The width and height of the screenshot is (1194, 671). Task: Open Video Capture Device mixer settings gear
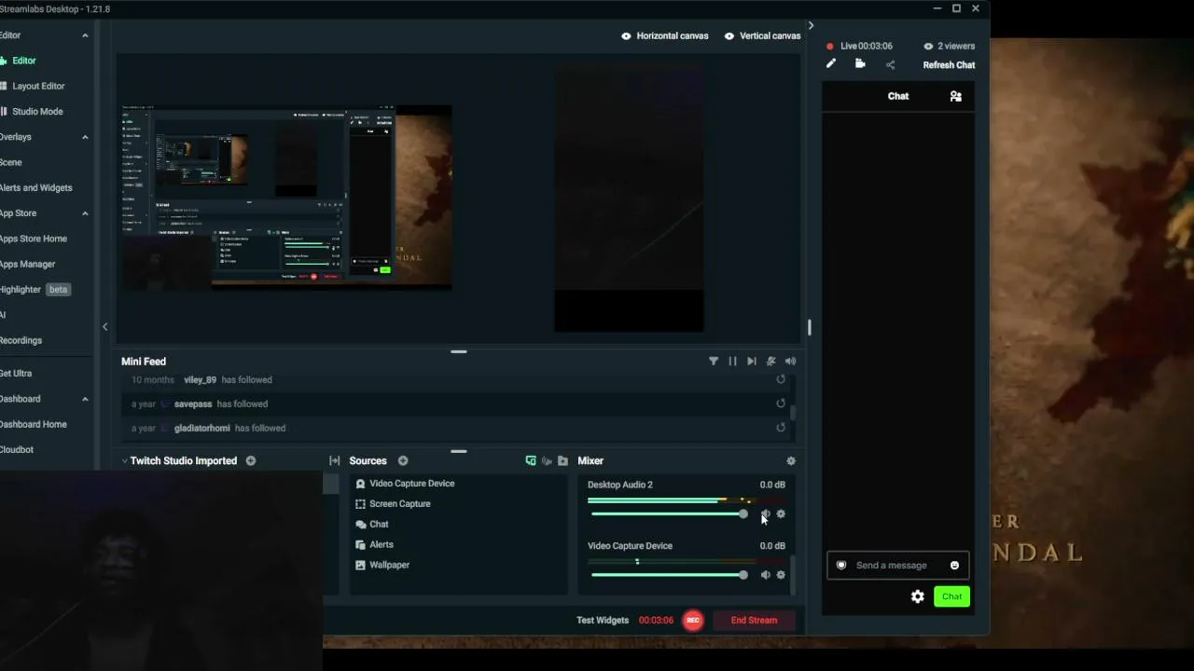click(781, 575)
